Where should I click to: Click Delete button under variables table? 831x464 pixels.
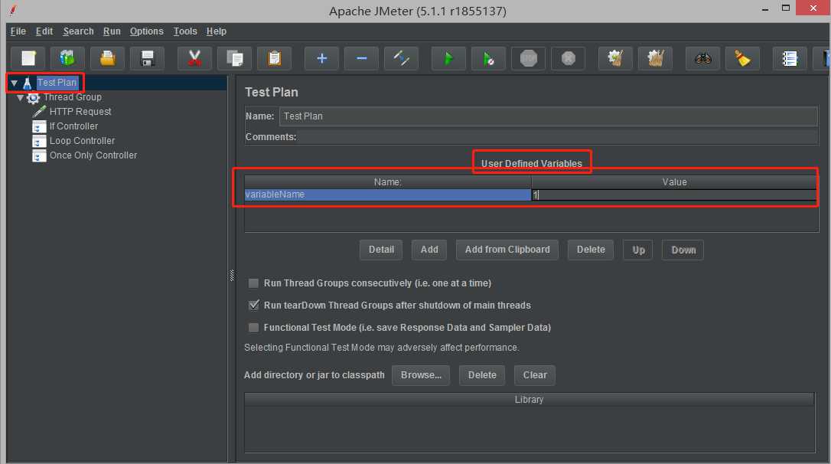pyautogui.click(x=591, y=250)
